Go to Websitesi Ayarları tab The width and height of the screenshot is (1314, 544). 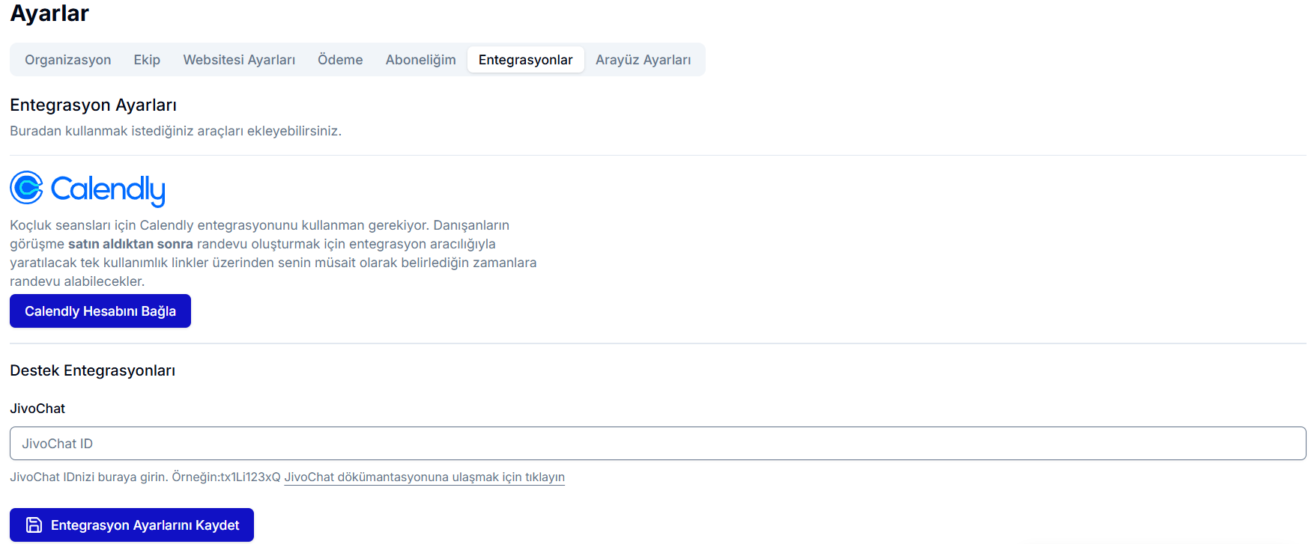[x=239, y=60]
